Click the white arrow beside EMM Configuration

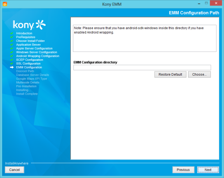pyautogui.click(x=12, y=67)
